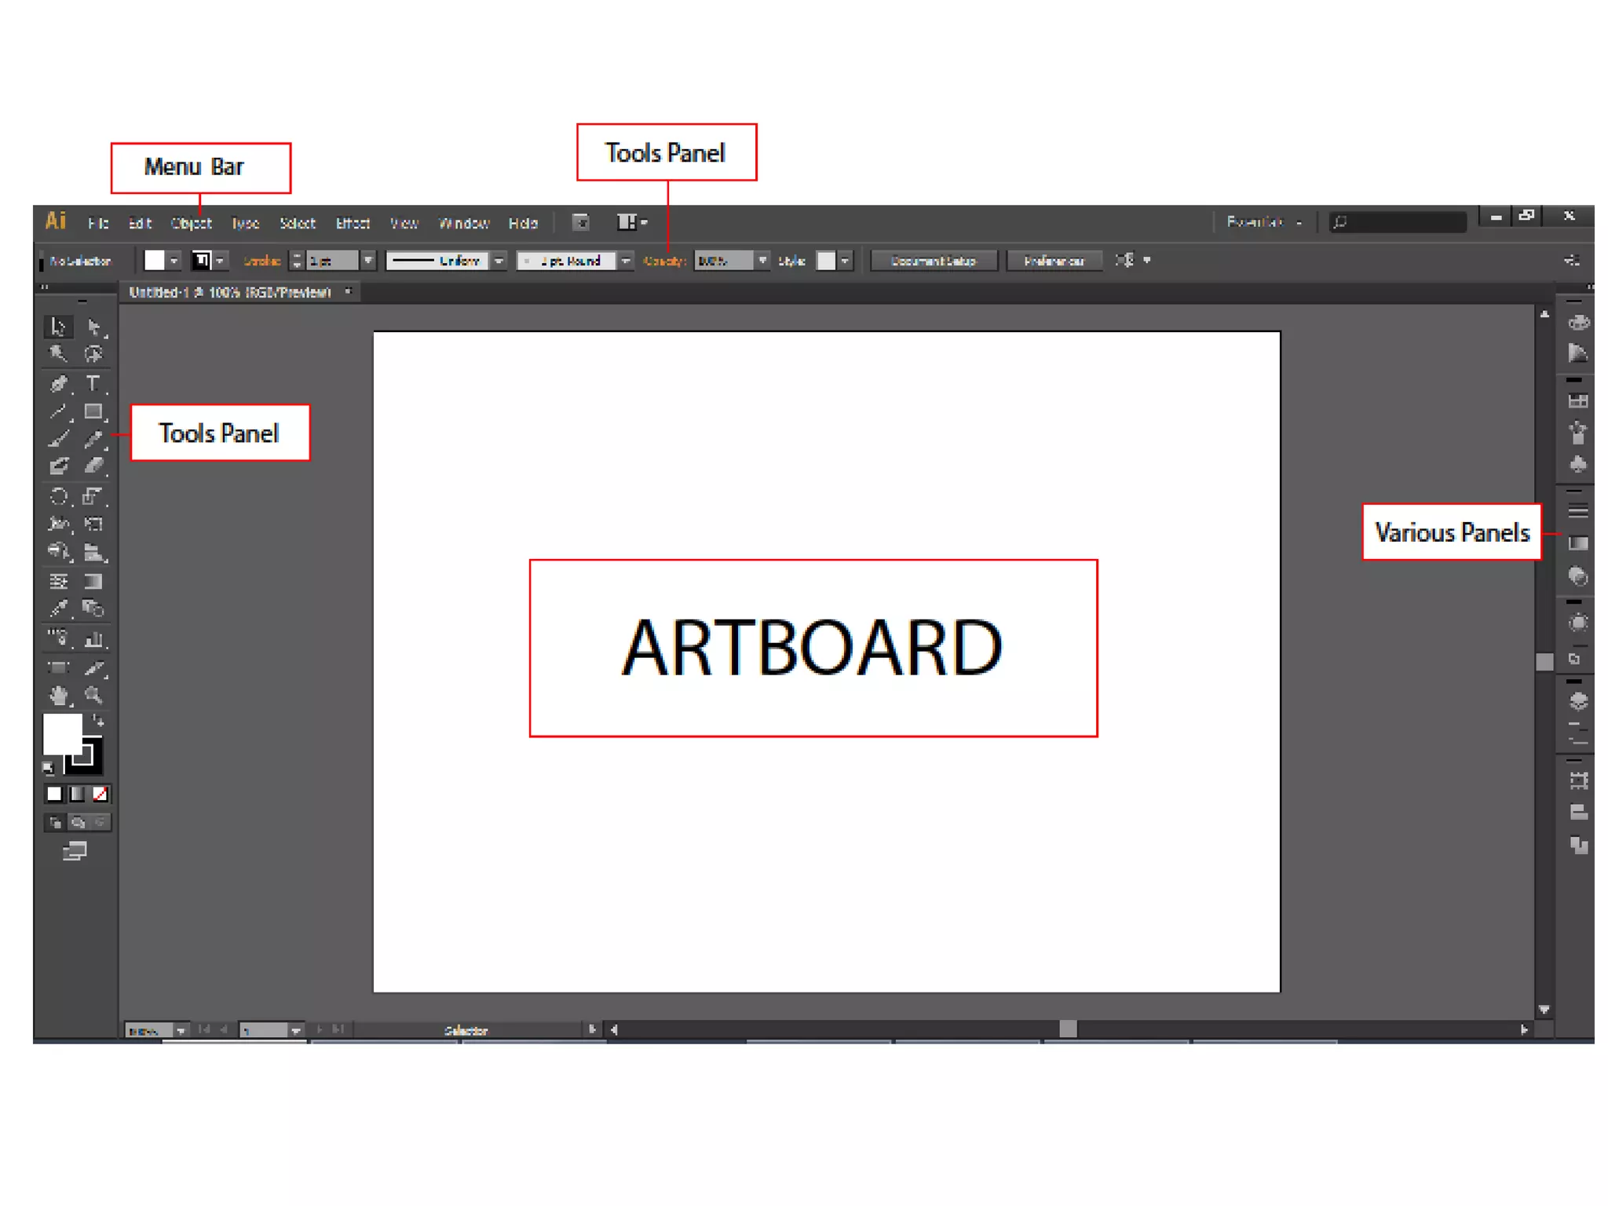Select the Rectangle tool
The height and width of the screenshot is (1206, 1608).
point(93,411)
